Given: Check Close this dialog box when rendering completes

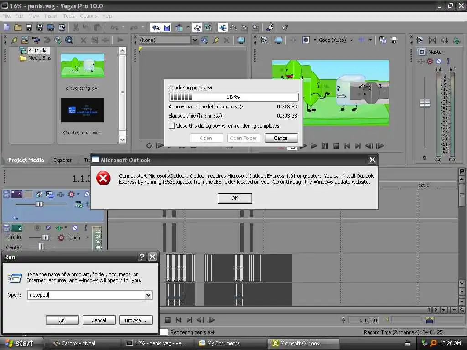Looking at the screenshot, I should (171, 126).
